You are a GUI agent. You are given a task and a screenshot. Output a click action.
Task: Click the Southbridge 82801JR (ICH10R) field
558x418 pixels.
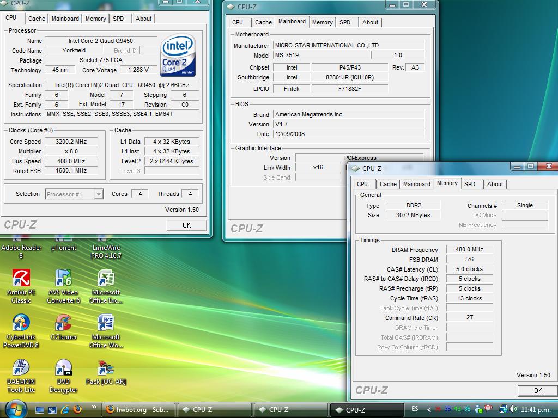pyautogui.click(x=350, y=77)
